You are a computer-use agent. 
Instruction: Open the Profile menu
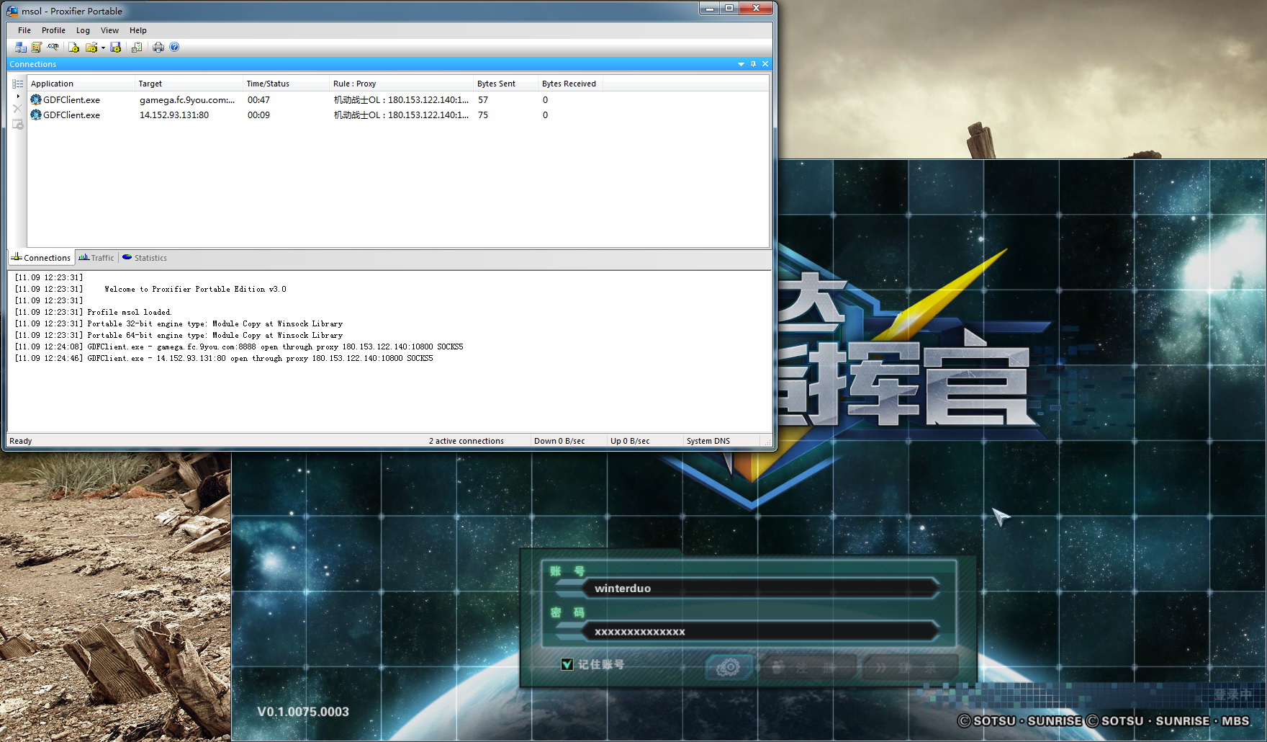53,30
